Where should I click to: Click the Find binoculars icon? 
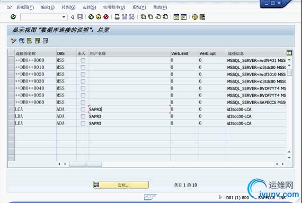click(125, 17)
